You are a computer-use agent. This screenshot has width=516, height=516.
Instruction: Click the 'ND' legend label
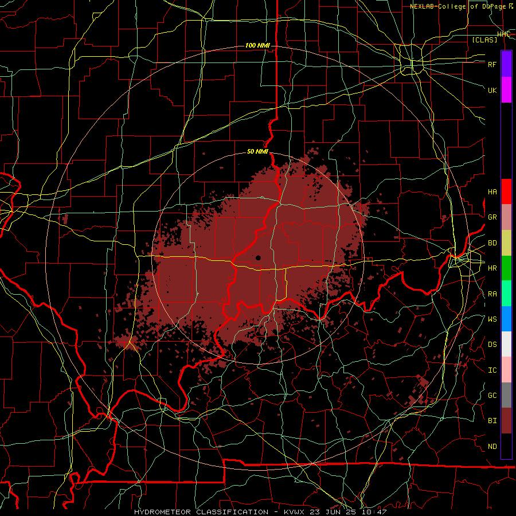(x=492, y=447)
